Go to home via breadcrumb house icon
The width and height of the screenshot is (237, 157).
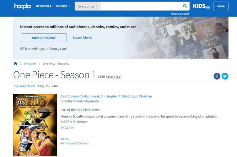point(15,64)
